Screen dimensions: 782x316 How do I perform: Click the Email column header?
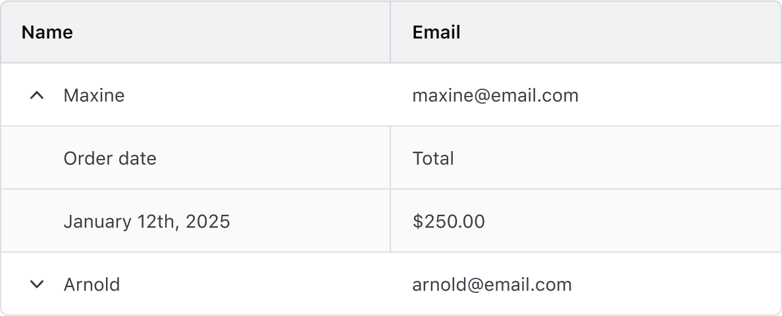(x=436, y=32)
